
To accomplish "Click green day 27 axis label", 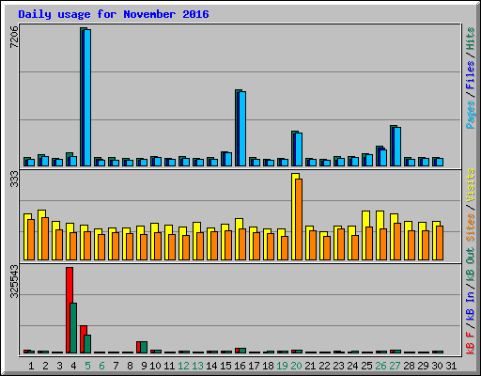I will click(x=395, y=366).
